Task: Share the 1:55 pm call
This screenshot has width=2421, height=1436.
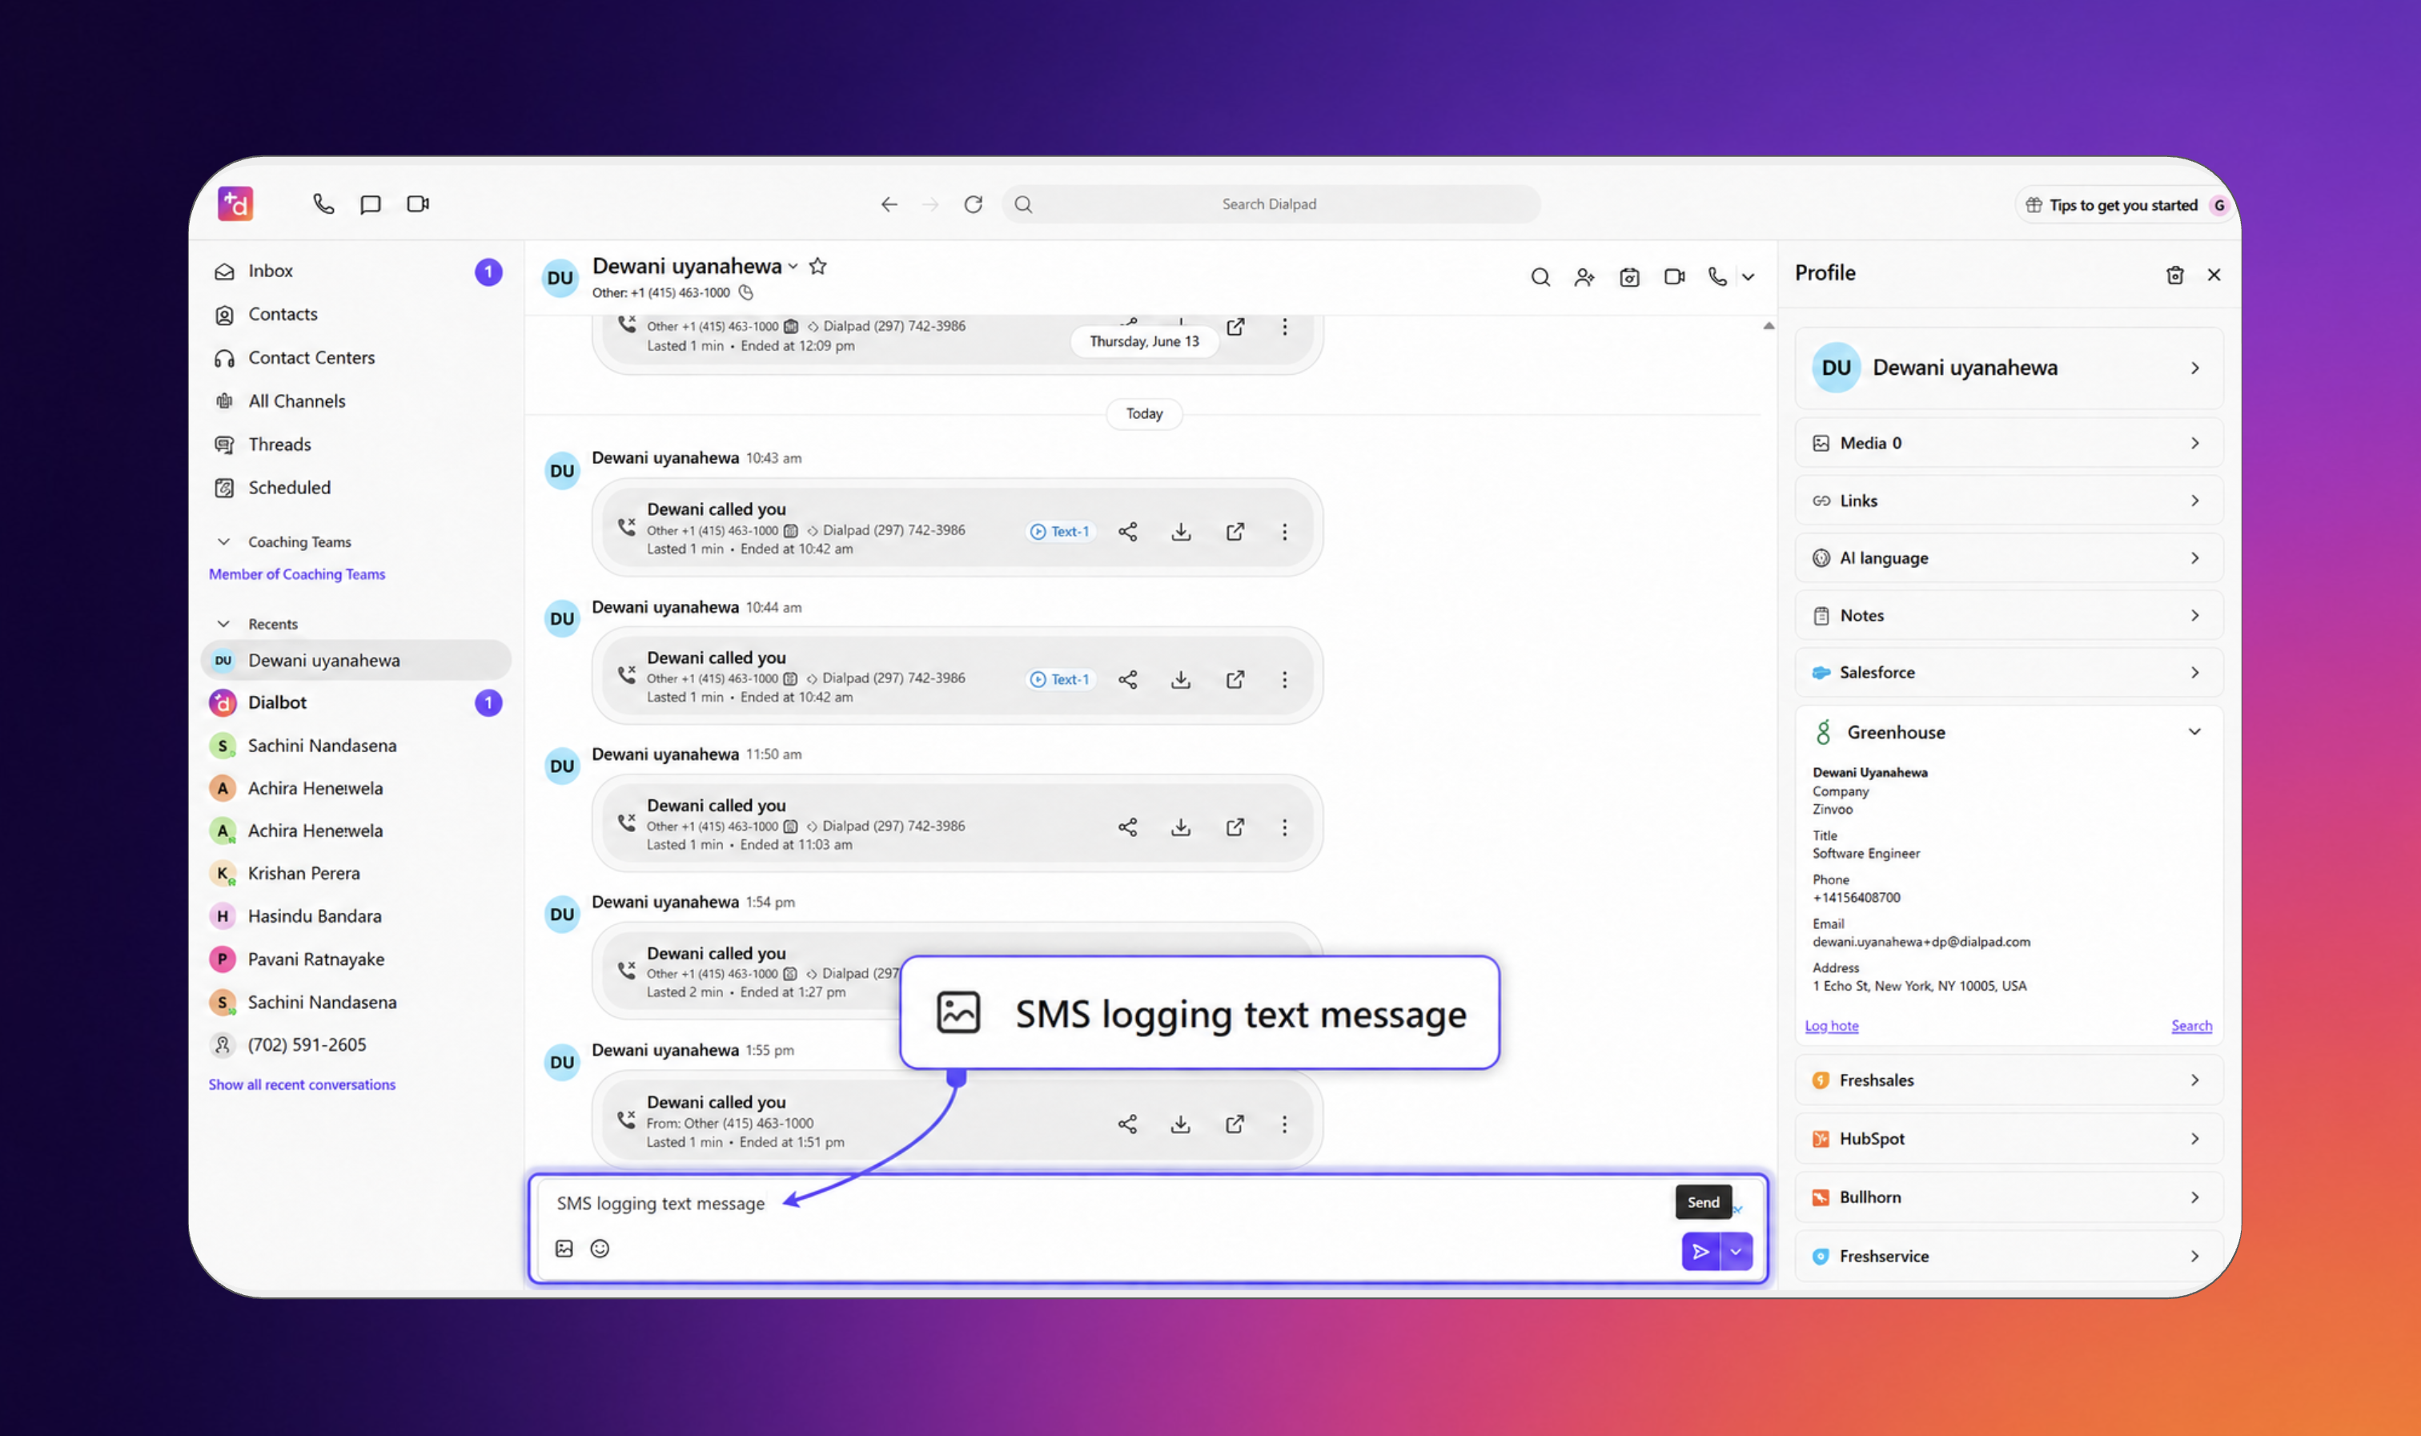Action: 1128,1124
